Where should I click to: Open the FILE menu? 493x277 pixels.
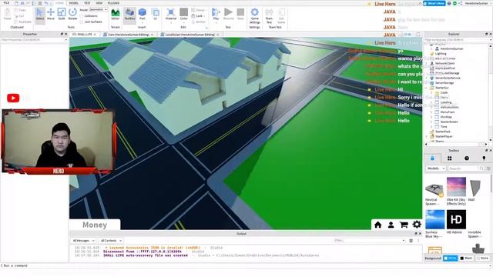pyautogui.click(x=6, y=3)
